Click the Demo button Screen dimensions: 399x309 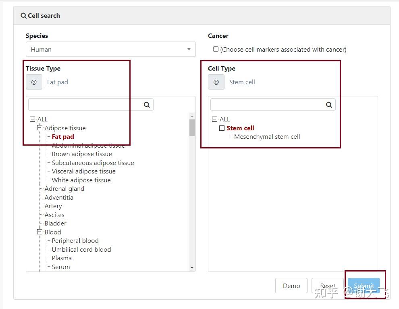(x=291, y=286)
